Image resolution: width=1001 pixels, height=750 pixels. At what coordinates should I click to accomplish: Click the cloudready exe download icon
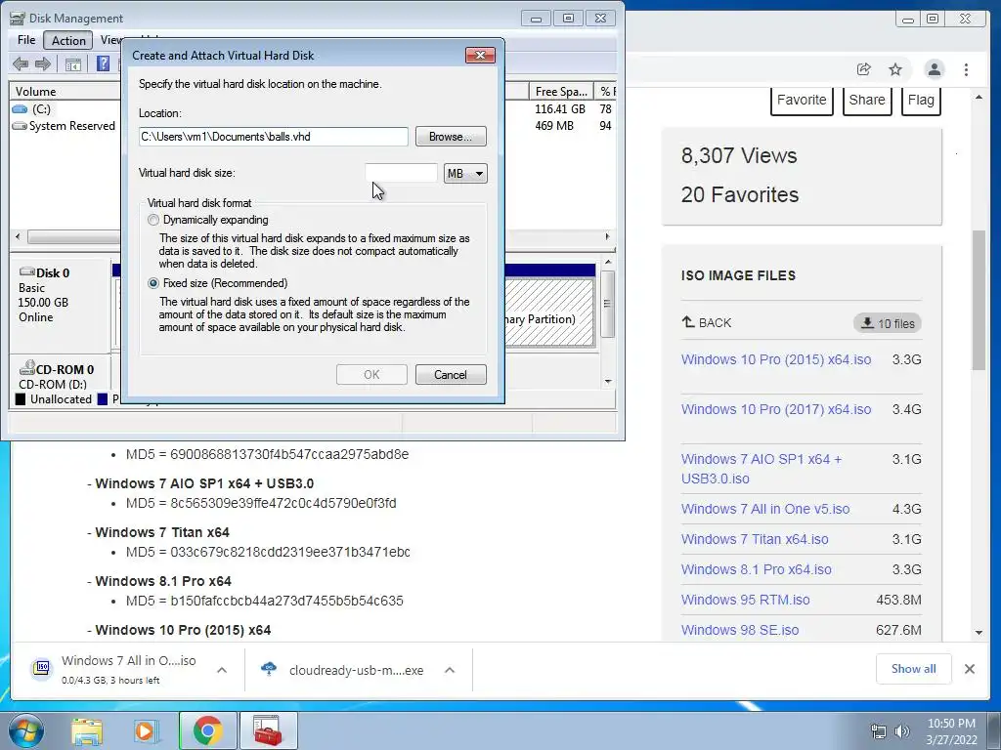[270, 669]
